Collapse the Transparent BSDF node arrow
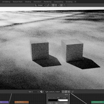This screenshot has width=104, height=104. coord(92,102)
